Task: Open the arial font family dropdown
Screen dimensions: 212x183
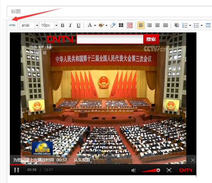Action: (29, 25)
